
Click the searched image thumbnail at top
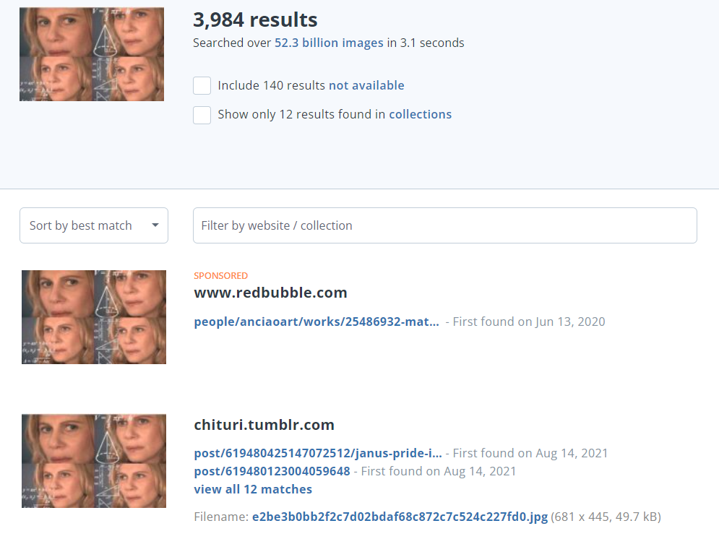[92, 54]
